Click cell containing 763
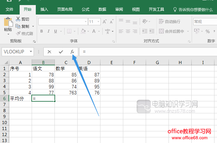 tap(66, 92)
